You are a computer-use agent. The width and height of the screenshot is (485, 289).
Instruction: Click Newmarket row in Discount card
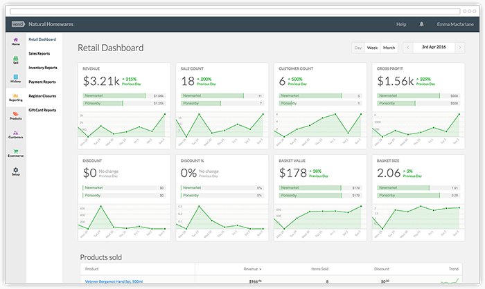124,188
